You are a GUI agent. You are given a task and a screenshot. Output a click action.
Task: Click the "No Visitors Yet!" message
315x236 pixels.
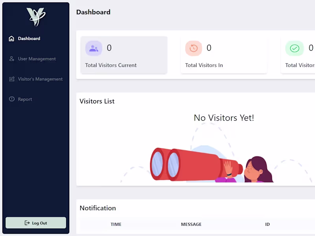click(x=224, y=118)
